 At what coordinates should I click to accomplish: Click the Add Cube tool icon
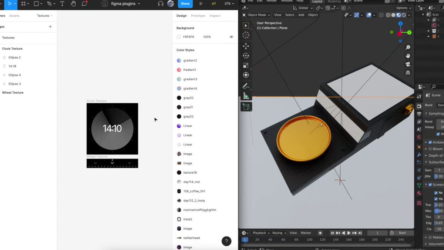pyautogui.click(x=246, y=107)
